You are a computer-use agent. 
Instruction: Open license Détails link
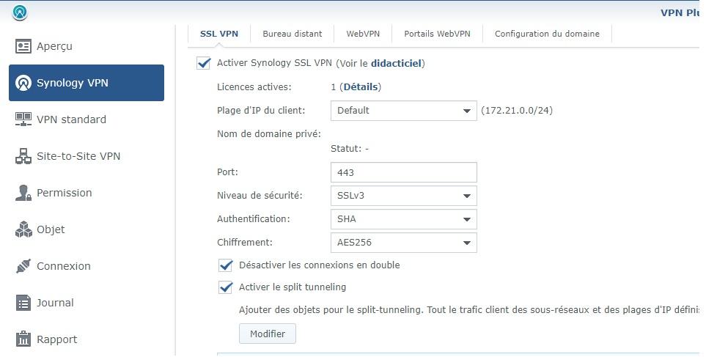pyautogui.click(x=360, y=87)
